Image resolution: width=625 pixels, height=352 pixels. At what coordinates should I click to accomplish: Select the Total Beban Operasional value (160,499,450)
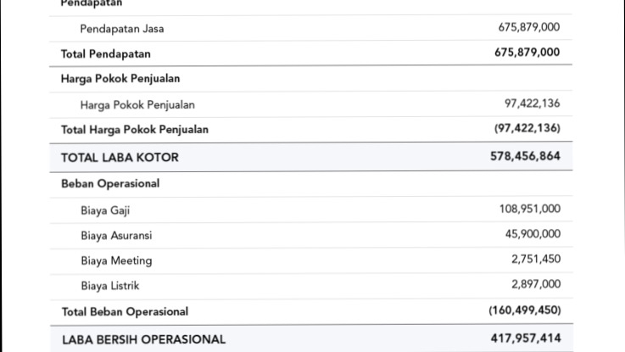pyautogui.click(x=524, y=311)
